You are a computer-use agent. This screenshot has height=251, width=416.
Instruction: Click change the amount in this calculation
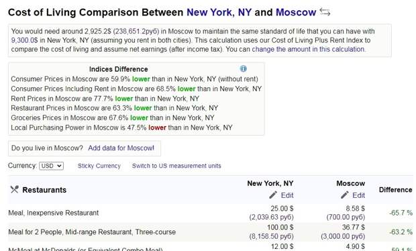308,50
